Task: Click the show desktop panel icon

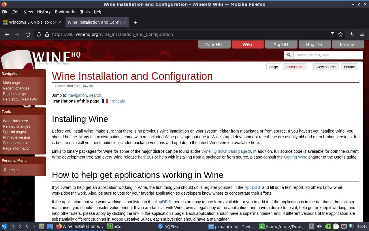Action: point(50,226)
